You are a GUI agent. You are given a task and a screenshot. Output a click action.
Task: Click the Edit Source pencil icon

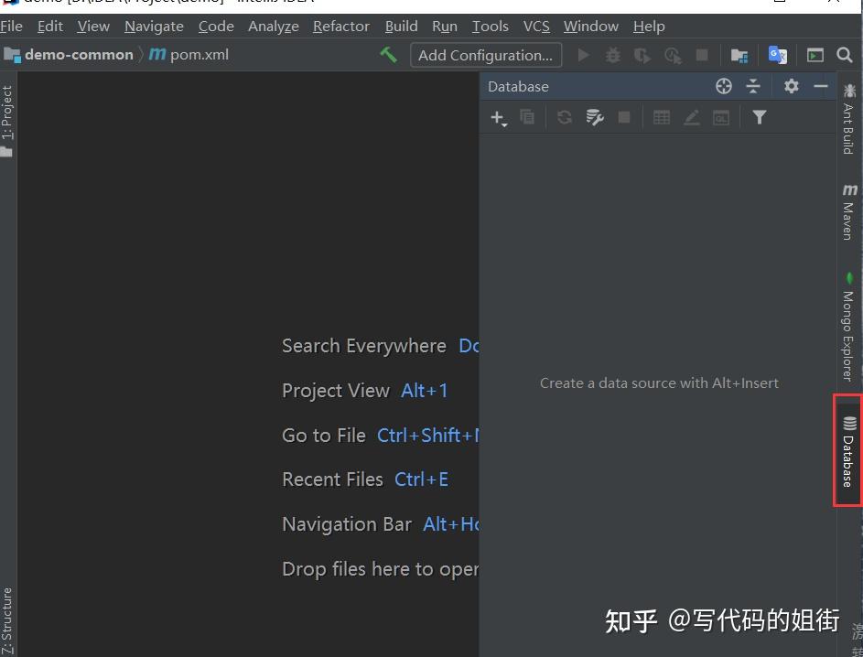(x=691, y=117)
